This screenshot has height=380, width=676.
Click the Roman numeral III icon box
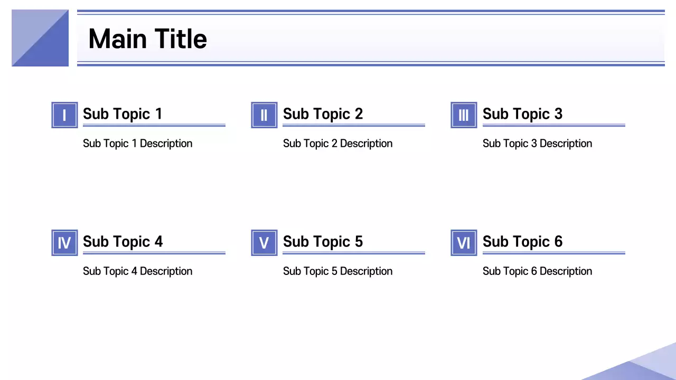(464, 115)
